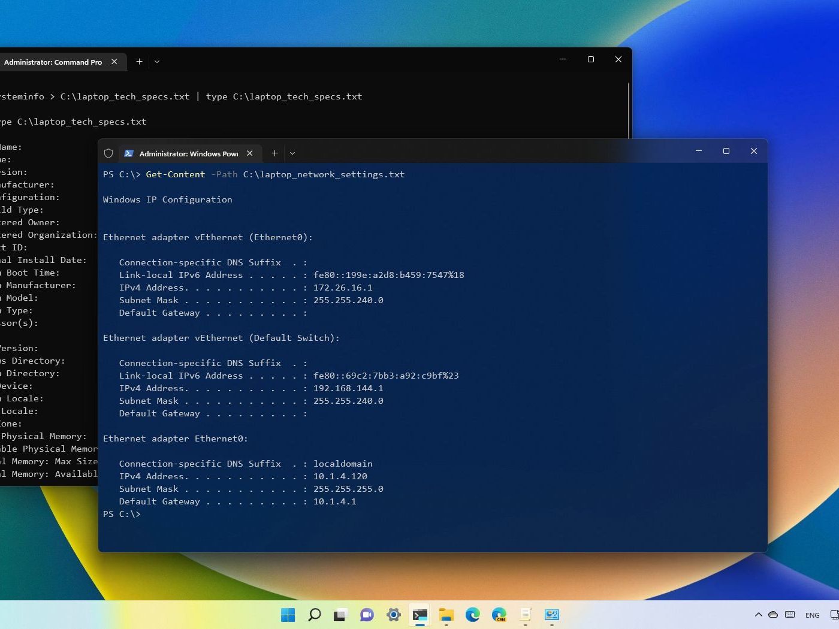Maximize the PowerShell terminal window
The image size is (839, 629).
pos(726,151)
